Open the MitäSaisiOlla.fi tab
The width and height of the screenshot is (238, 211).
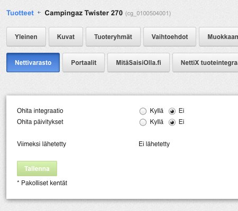click(139, 63)
